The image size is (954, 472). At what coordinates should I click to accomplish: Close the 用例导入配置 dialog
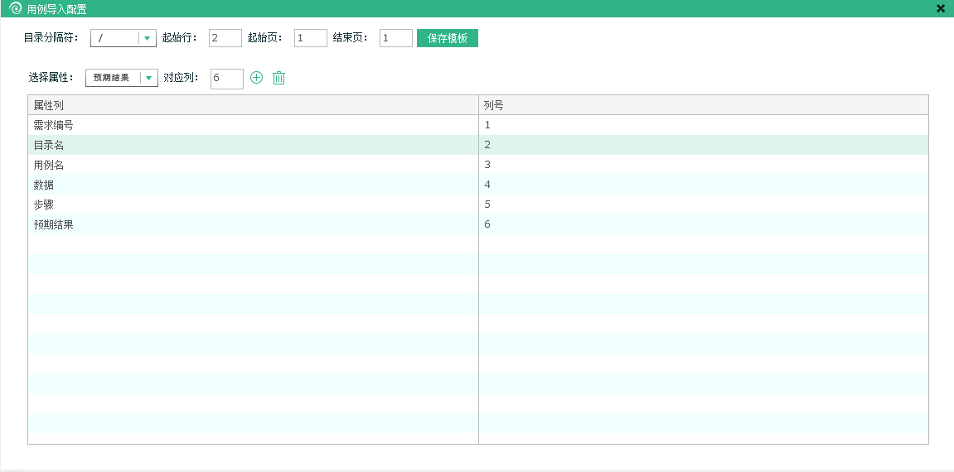coord(941,8)
